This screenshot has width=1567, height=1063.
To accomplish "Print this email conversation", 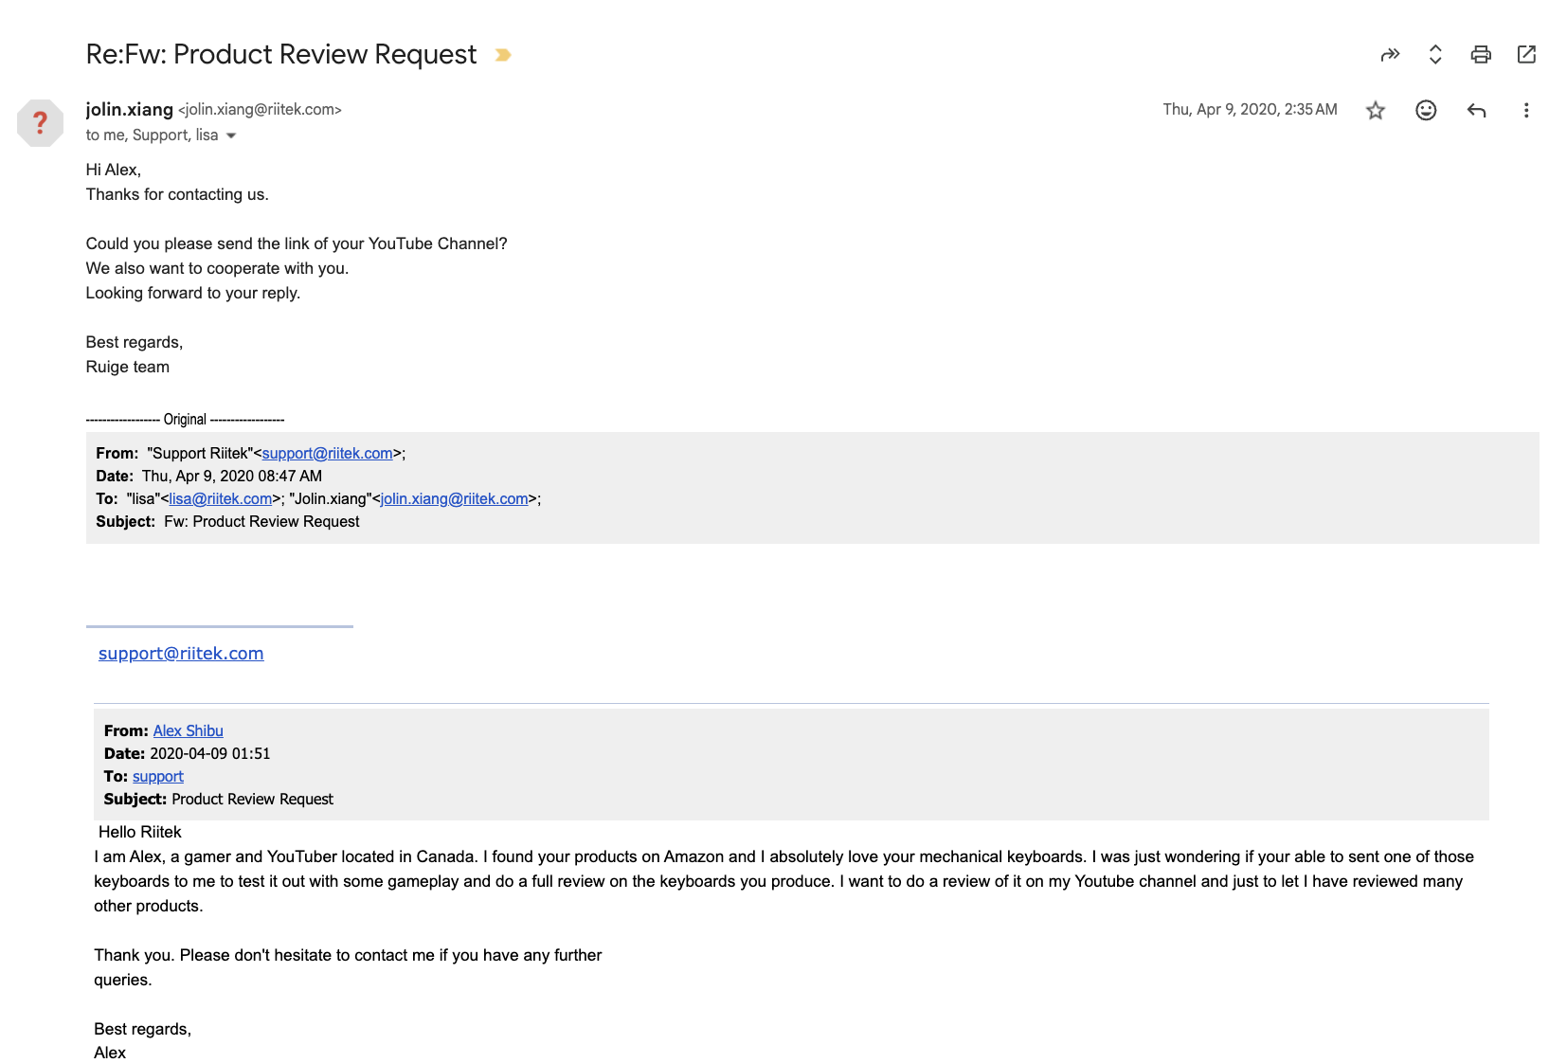I will [1481, 55].
